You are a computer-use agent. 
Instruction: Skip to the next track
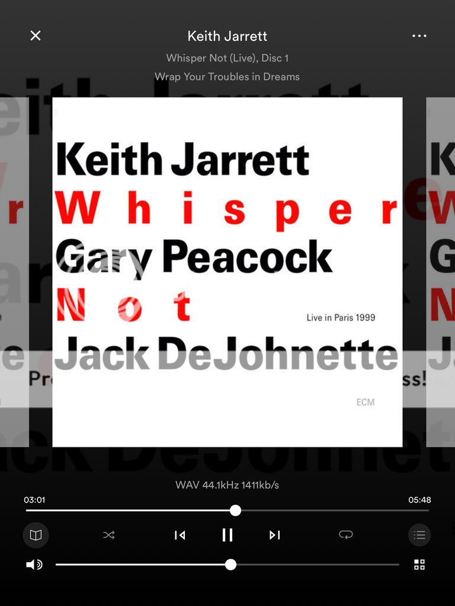coord(274,535)
